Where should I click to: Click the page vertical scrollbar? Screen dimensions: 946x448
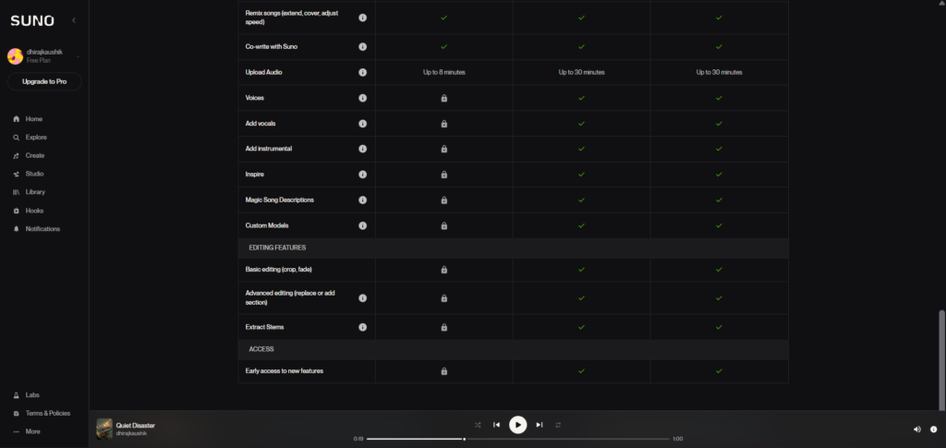click(x=941, y=360)
